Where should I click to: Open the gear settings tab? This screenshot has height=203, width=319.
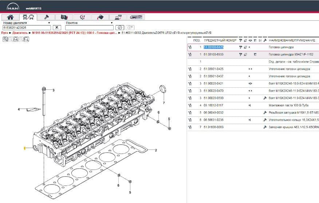click(82, 17)
